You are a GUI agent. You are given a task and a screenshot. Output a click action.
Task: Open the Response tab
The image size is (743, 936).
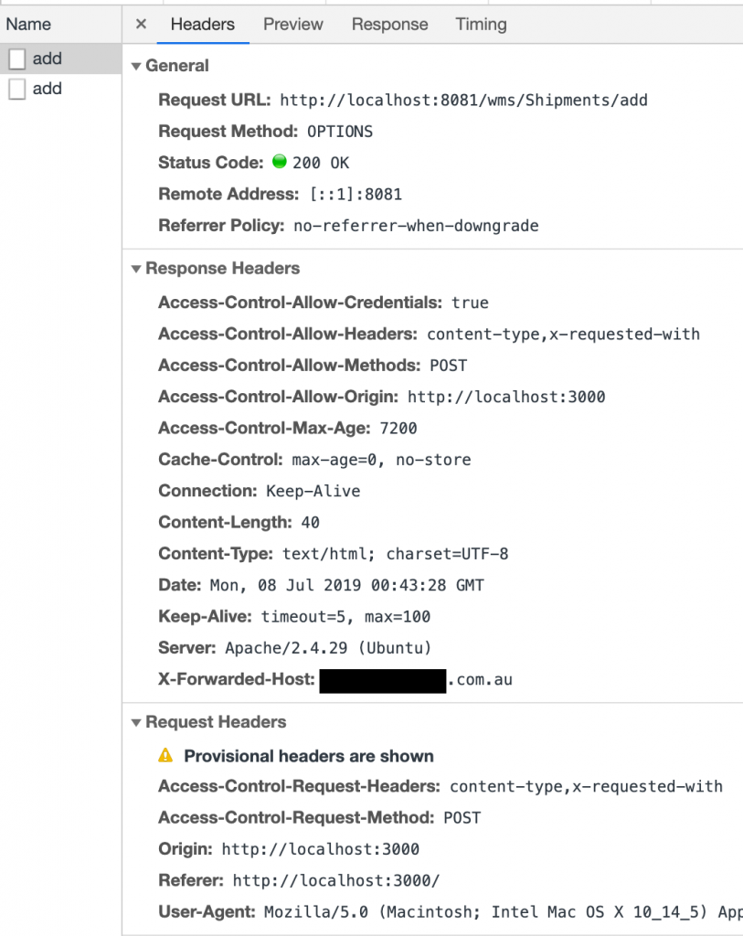pyautogui.click(x=389, y=24)
